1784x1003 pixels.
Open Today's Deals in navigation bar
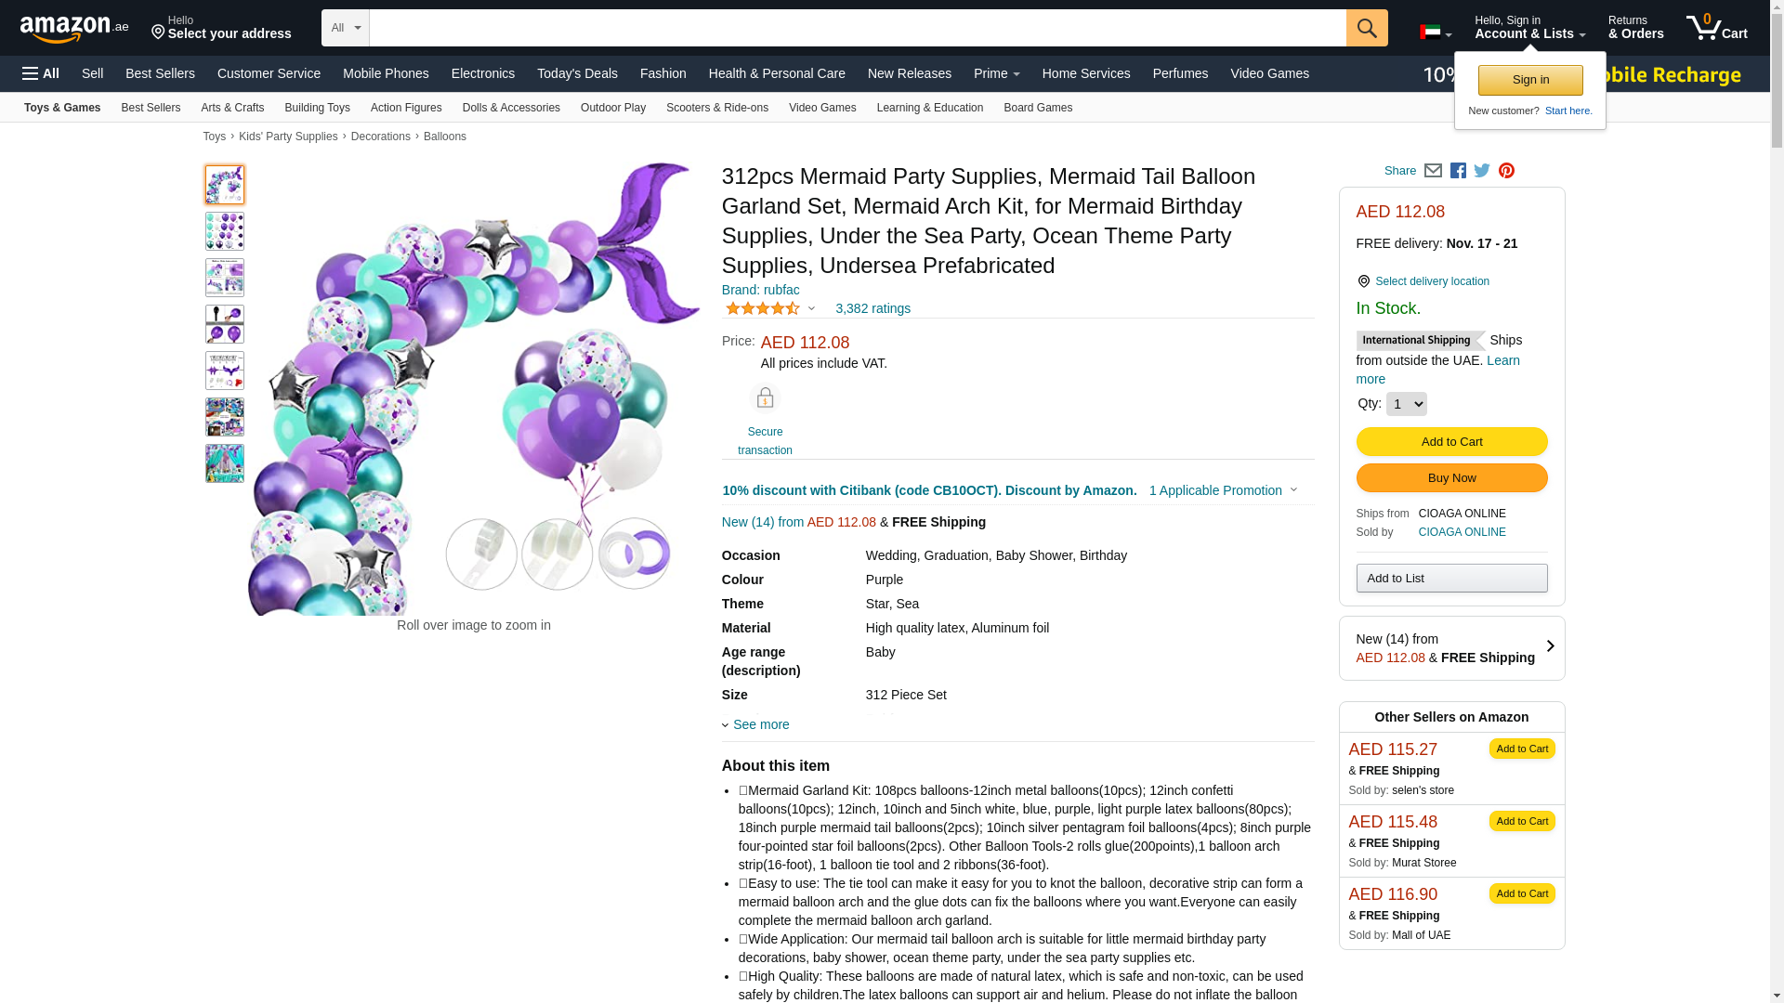coord(577,73)
